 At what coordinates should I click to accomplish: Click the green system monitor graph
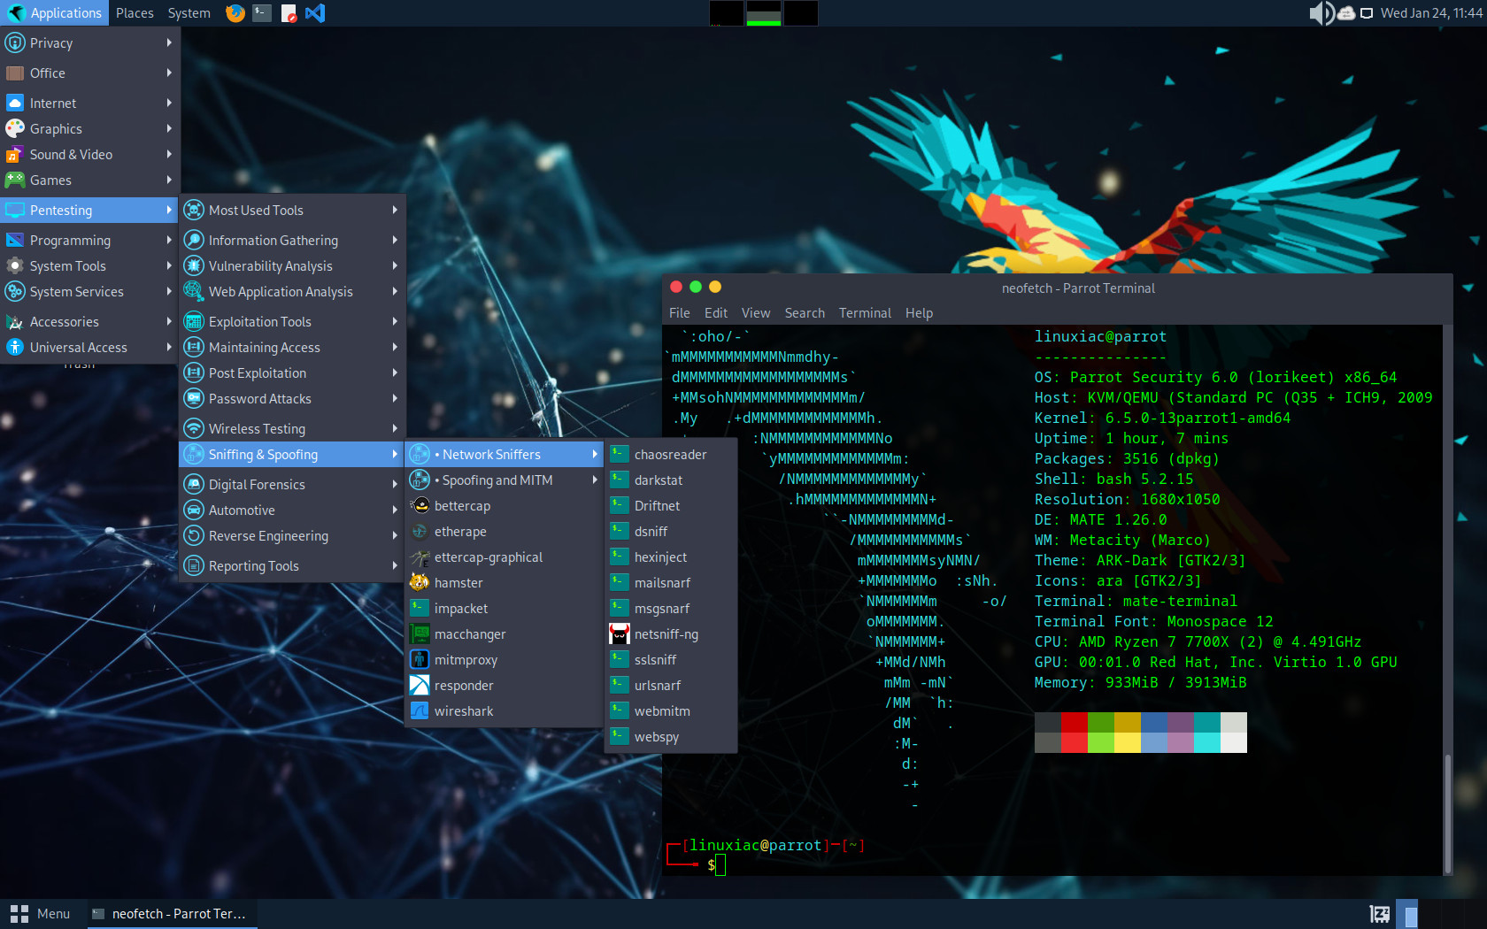coord(764,13)
